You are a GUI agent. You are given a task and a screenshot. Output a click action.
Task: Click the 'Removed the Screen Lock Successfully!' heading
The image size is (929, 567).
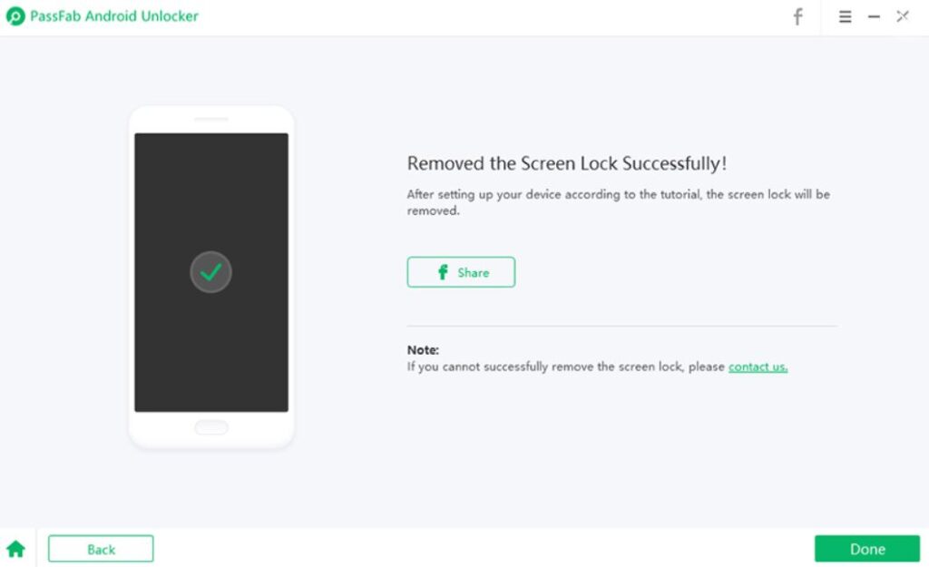pyautogui.click(x=567, y=164)
